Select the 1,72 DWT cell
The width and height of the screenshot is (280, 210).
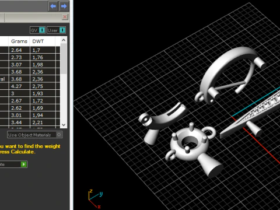[x=43, y=101]
